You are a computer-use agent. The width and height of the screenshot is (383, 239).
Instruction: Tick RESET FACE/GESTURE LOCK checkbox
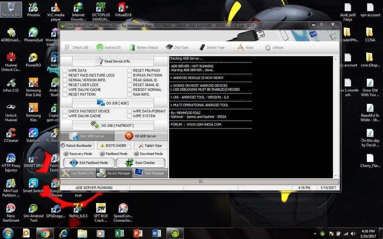click(65, 75)
